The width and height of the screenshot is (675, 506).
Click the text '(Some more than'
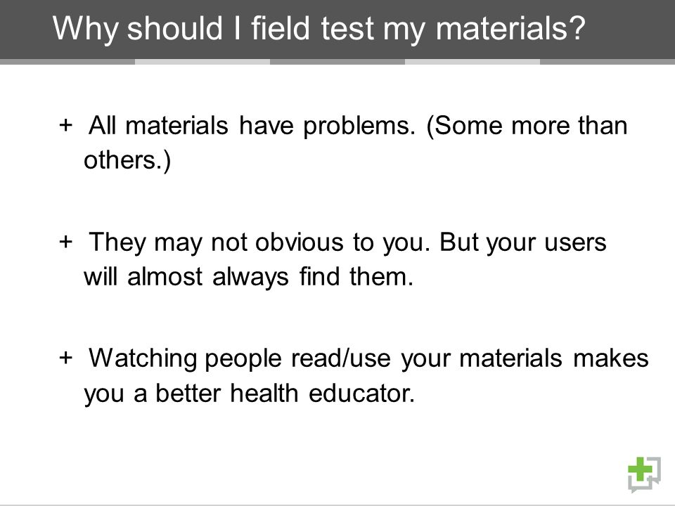[x=527, y=126]
